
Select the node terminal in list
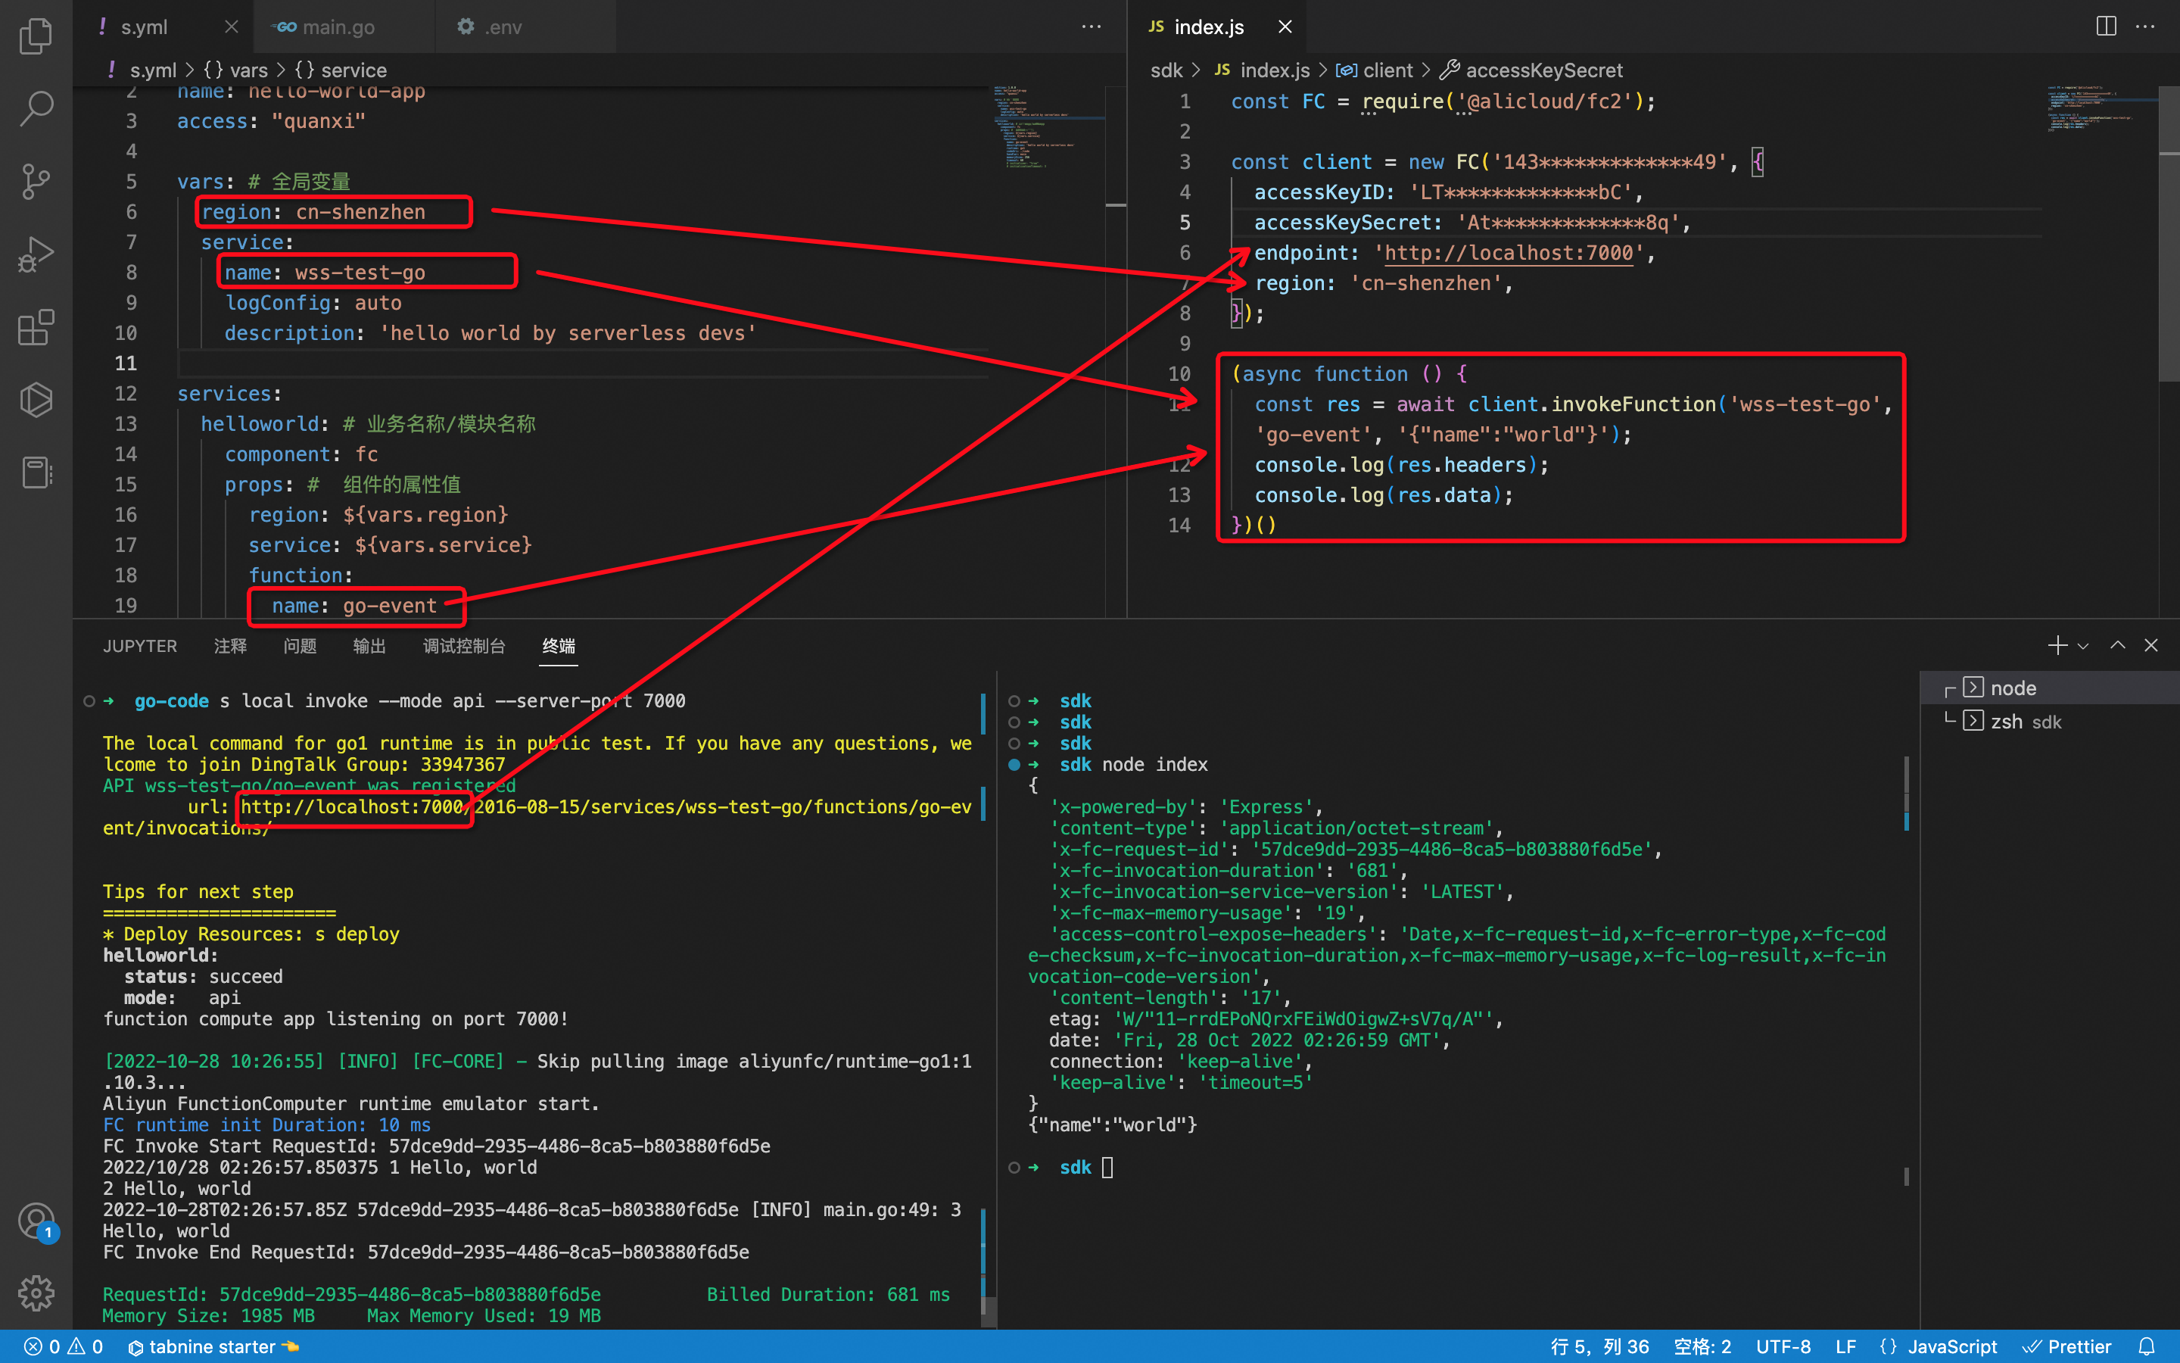pyautogui.click(x=2049, y=688)
